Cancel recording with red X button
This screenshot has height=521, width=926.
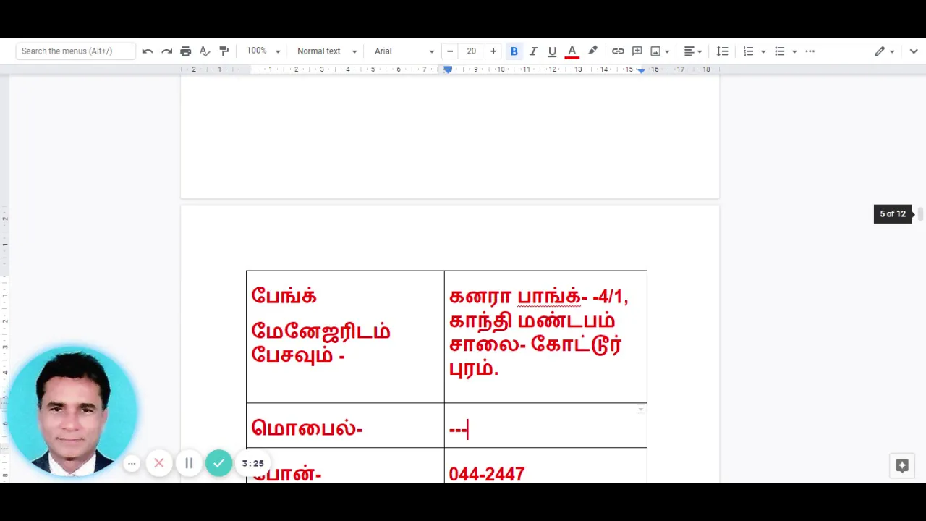tap(159, 463)
